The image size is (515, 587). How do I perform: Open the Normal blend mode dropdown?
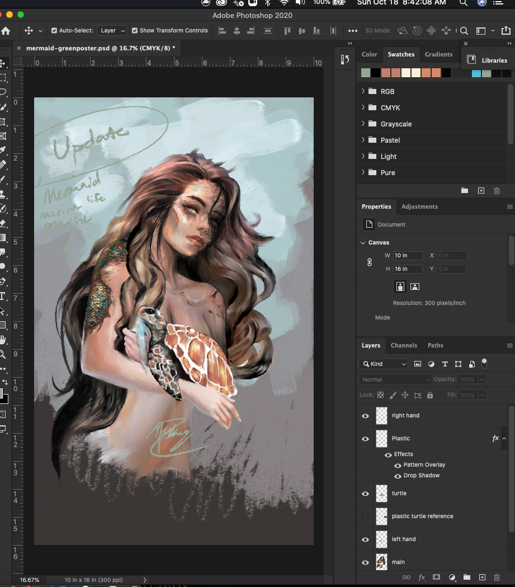tap(395, 379)
